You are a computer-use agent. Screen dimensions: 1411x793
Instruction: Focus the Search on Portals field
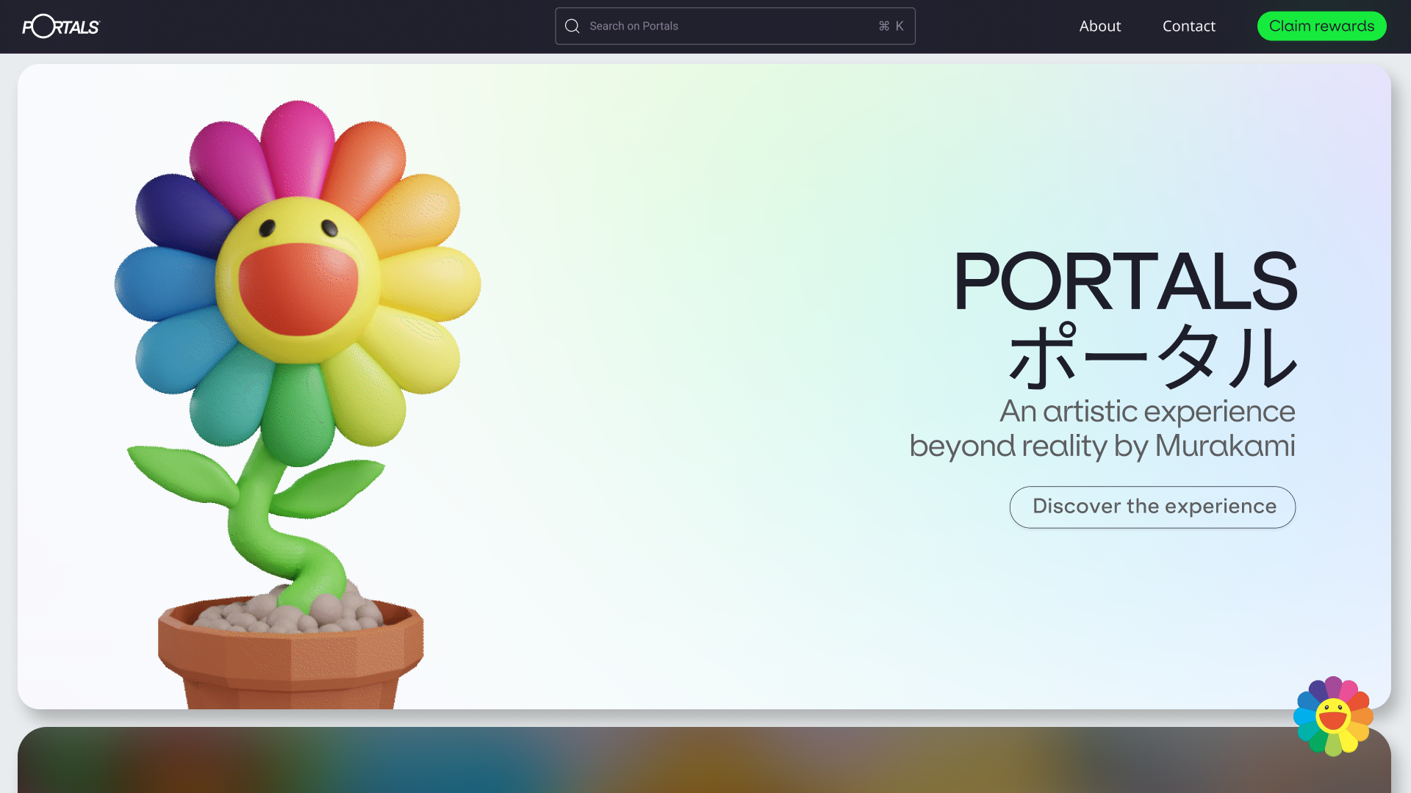coord(728,26)
